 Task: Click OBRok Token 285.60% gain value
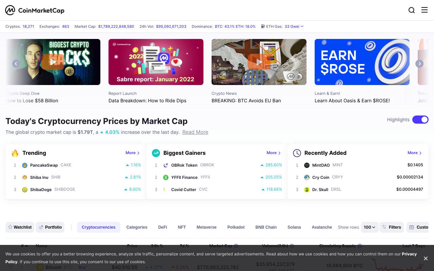click(271, 165)
